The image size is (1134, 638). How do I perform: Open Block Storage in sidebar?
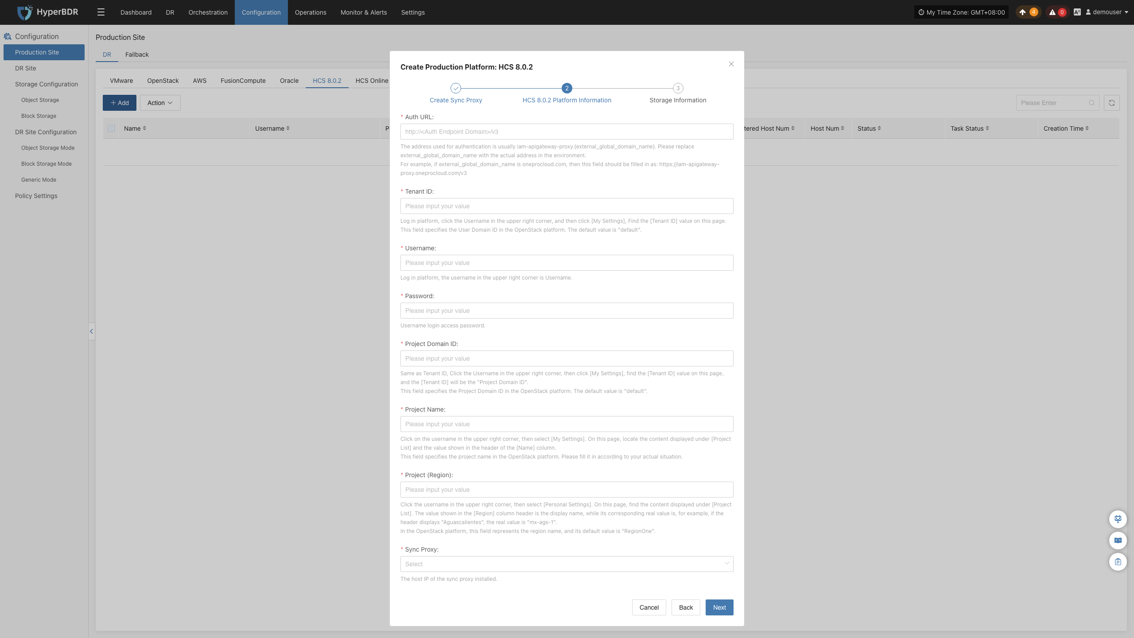click(44, 116)
